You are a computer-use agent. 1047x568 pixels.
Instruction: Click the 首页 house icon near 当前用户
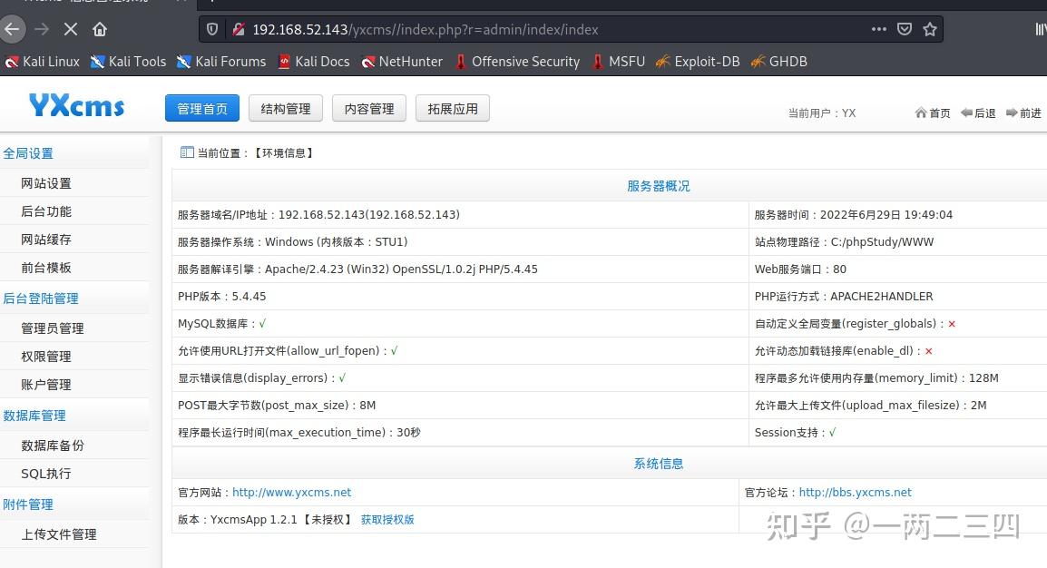pos(921,113)
